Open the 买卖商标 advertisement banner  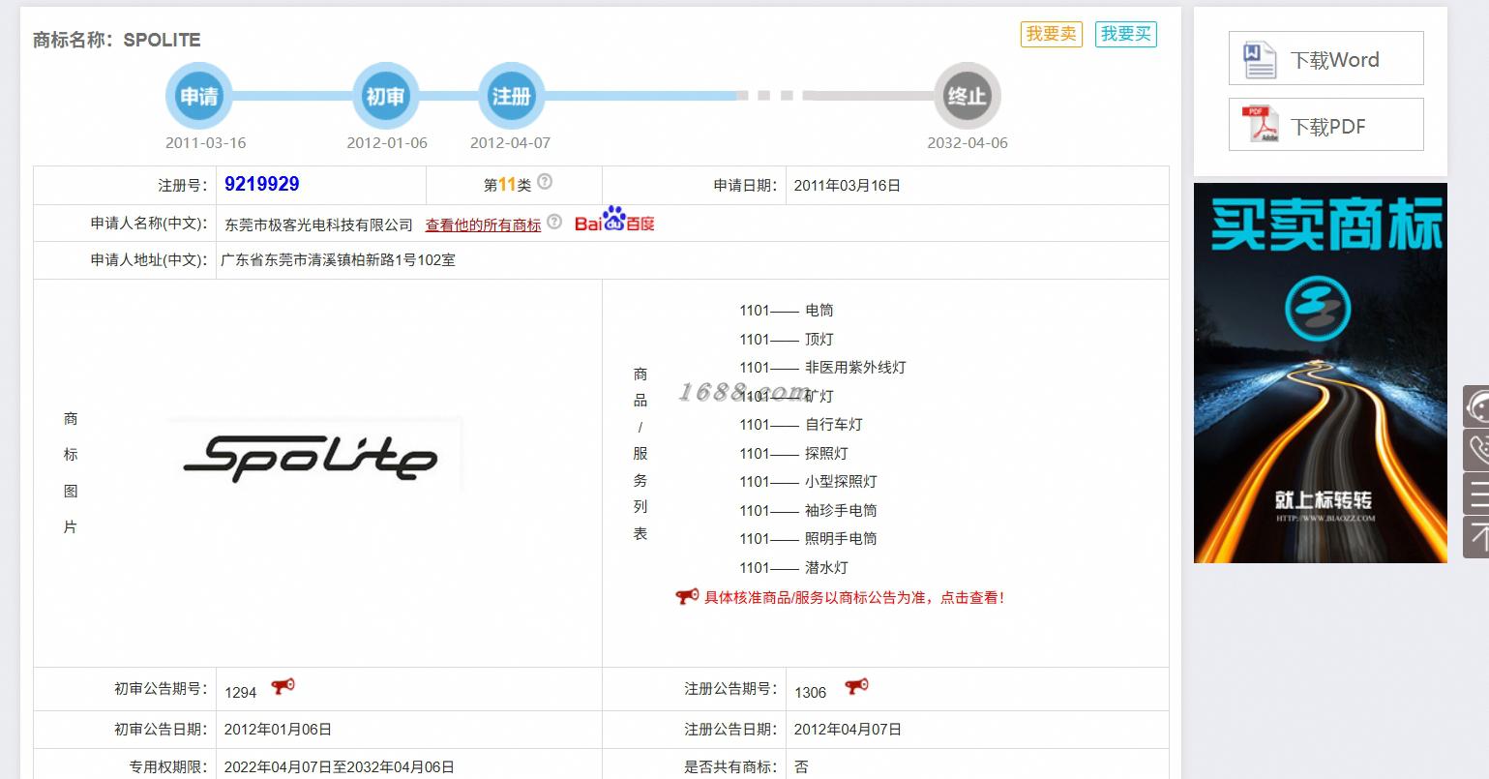click(x=1320, y=373)
